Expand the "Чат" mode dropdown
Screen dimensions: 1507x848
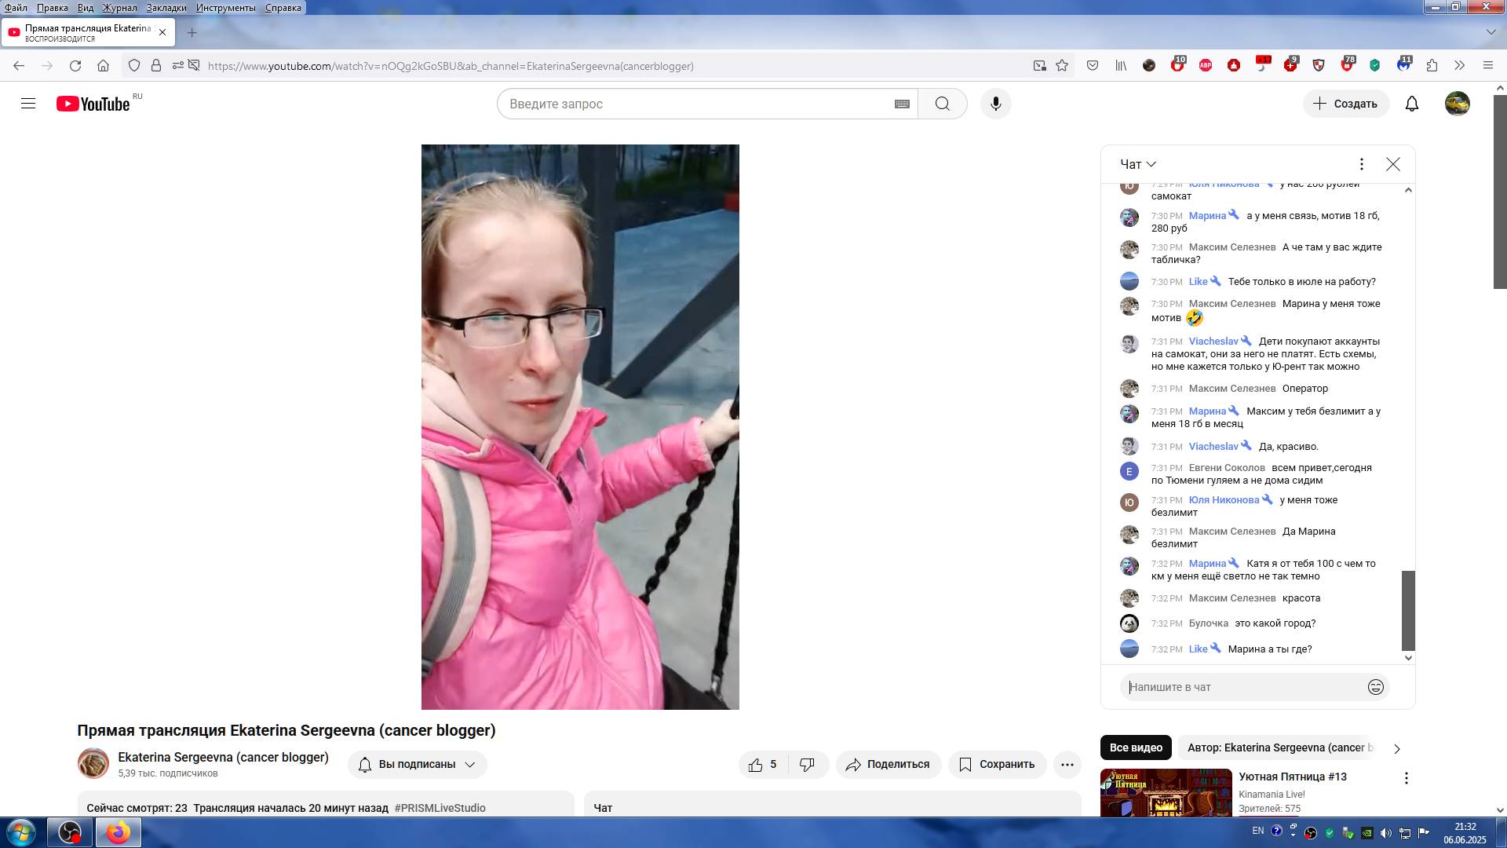point(1137,164)
